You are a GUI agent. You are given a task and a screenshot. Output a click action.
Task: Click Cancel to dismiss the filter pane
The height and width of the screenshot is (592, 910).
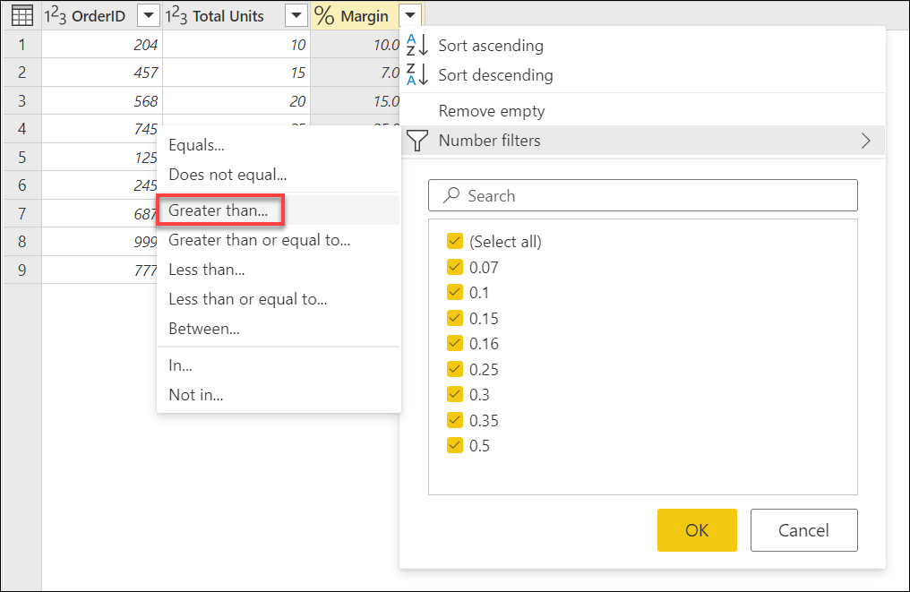803,530
